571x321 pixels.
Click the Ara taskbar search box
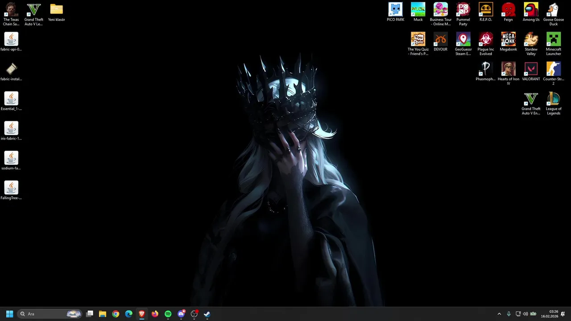point(50,314)
